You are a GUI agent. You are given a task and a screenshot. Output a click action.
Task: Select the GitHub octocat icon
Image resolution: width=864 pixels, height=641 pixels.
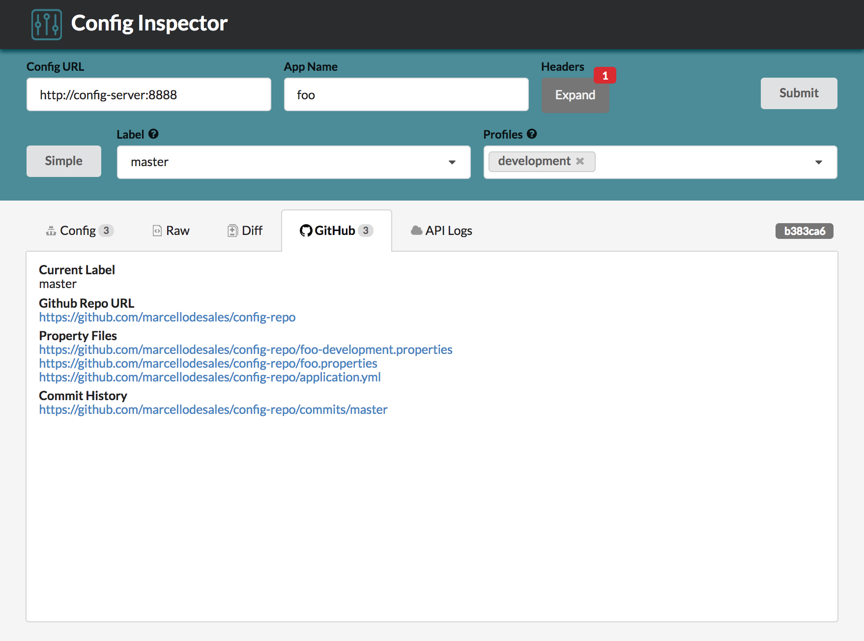click(x=306, y=230)
